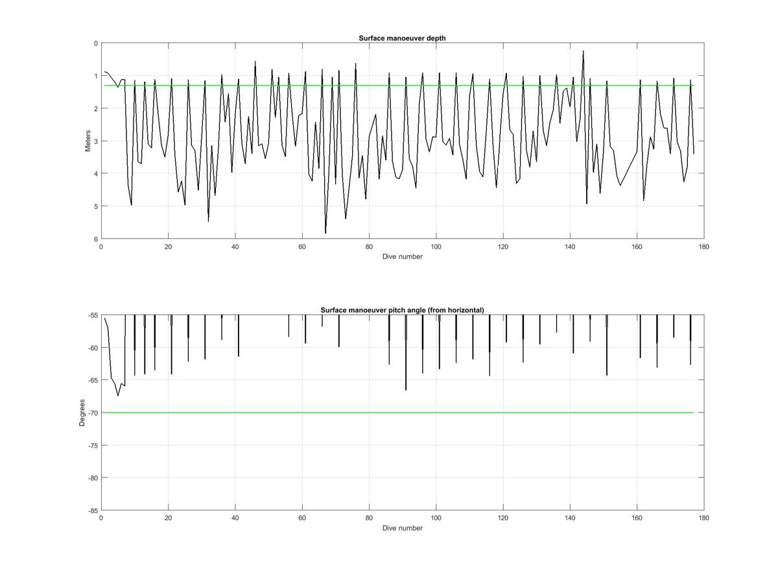Viewport: 778px width, 574px height.
Task: Click the "-70" y-axis tick label
Action: pos(92,413)
